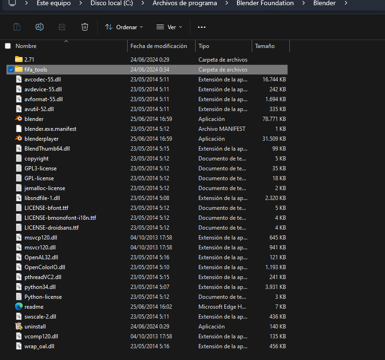Viewport: 385px width, 360px height.
Task: Select the OpenColorIO.dll file name
Action: 45,267
